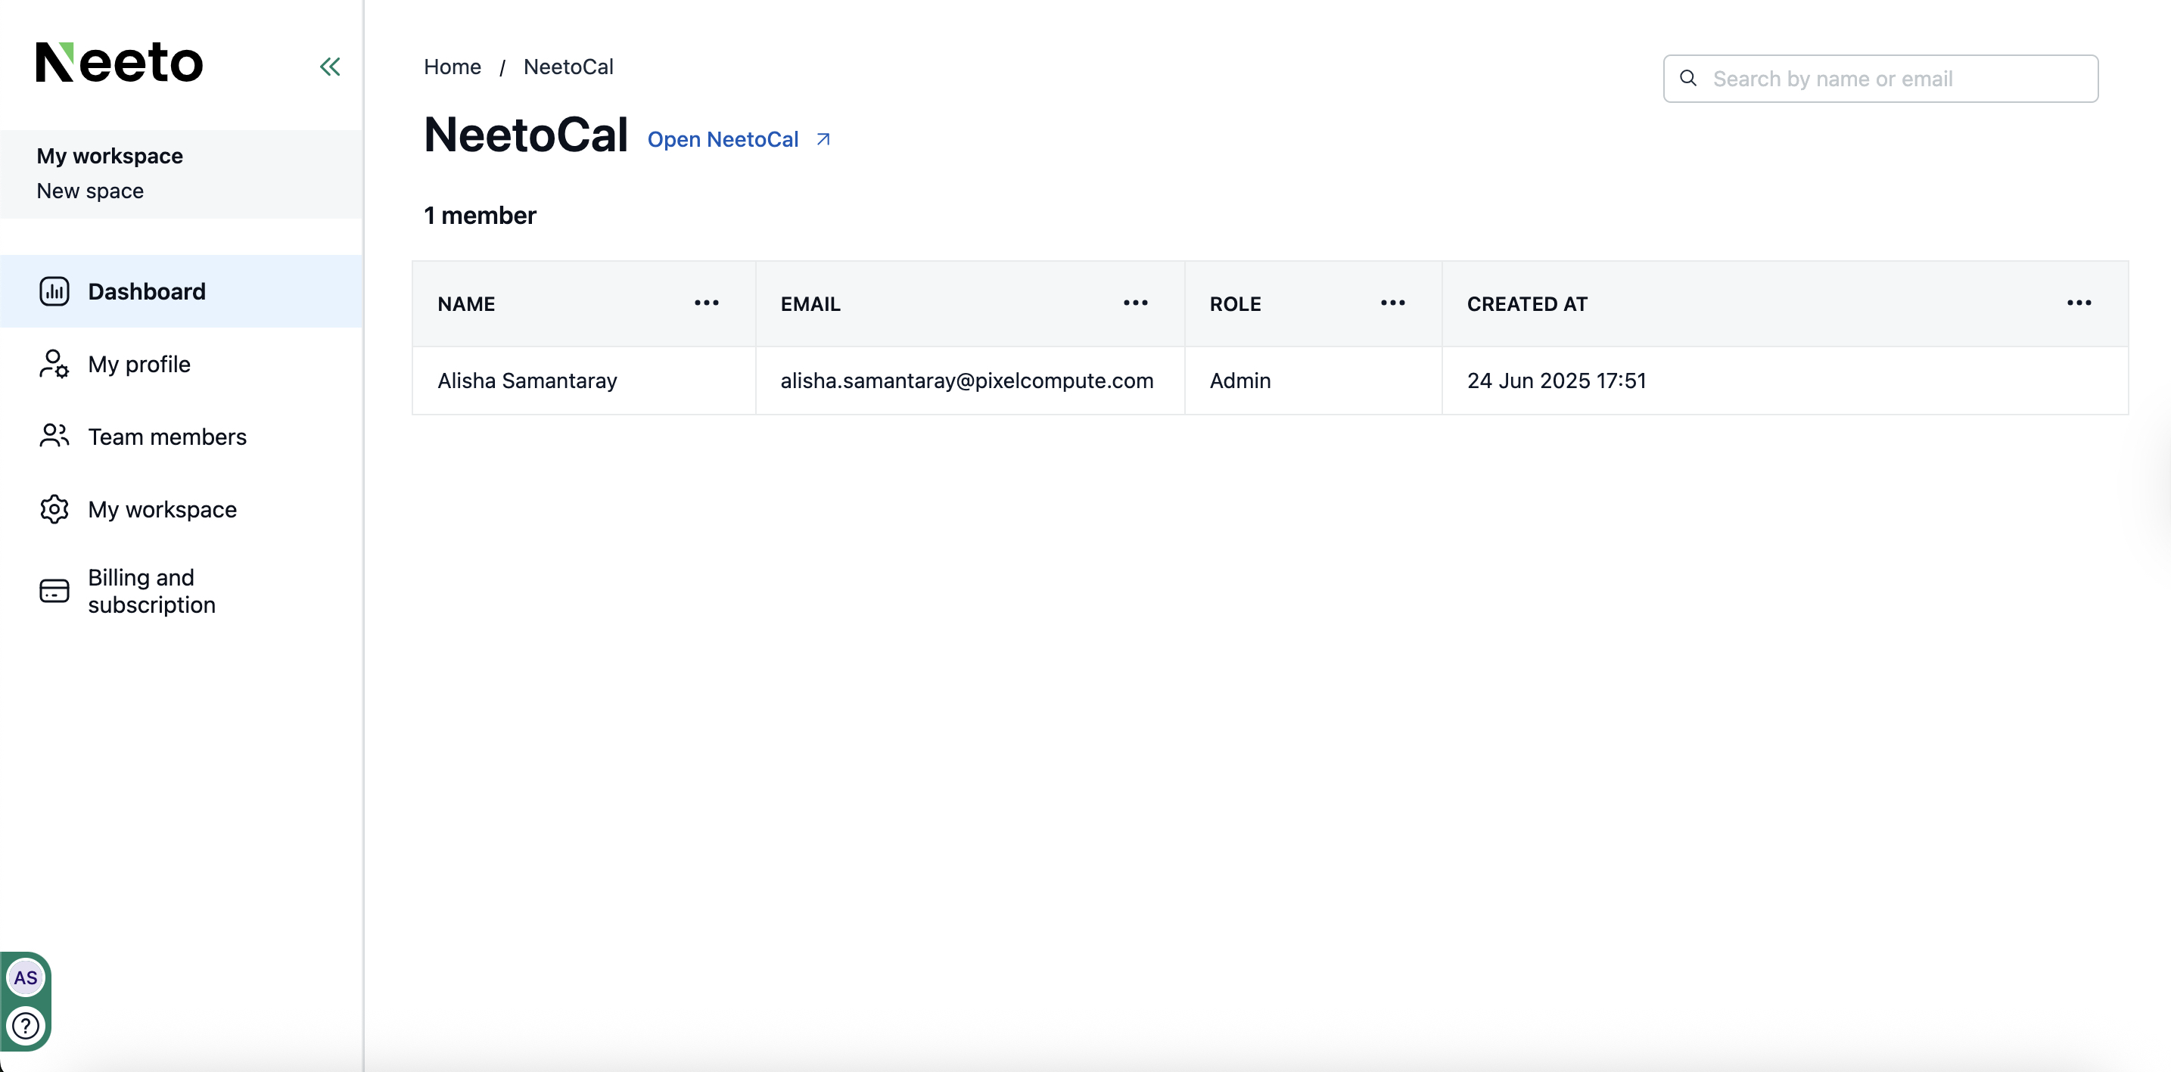Open CREATED AT column options menu
The height and width of the screenshot is (1072, 2171).
click(x=2079, y=303)
